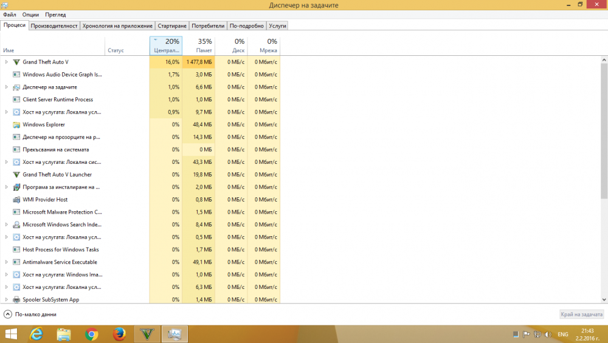This screenshot has width=608, height=343.
Task: Select the 16,0% CPU cell
Action: click(x=166, y=62)
